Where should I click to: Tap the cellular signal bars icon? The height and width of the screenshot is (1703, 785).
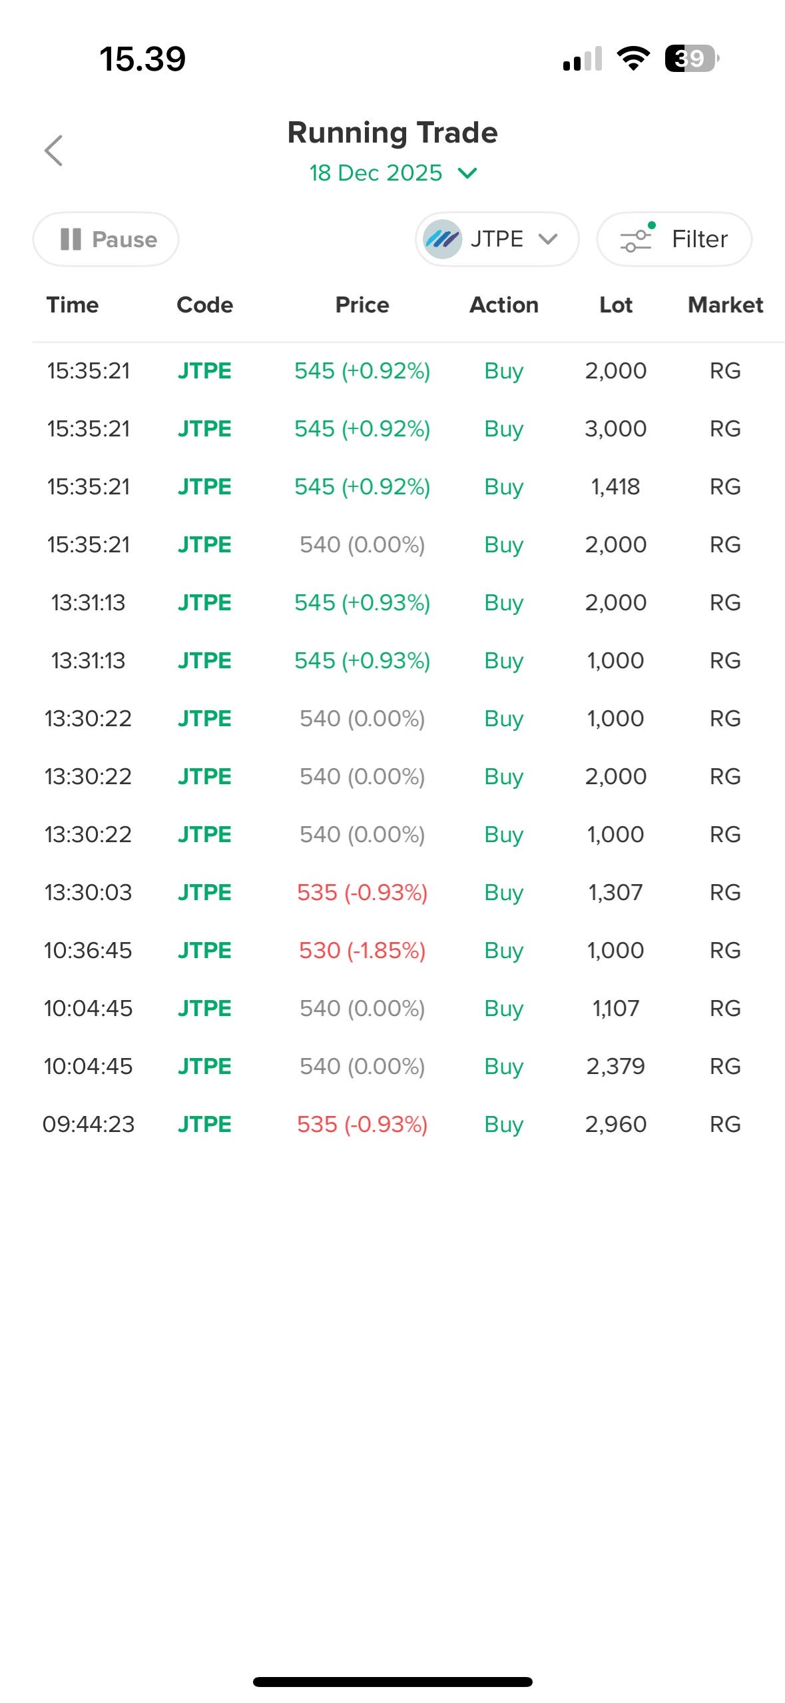point(583,59)
